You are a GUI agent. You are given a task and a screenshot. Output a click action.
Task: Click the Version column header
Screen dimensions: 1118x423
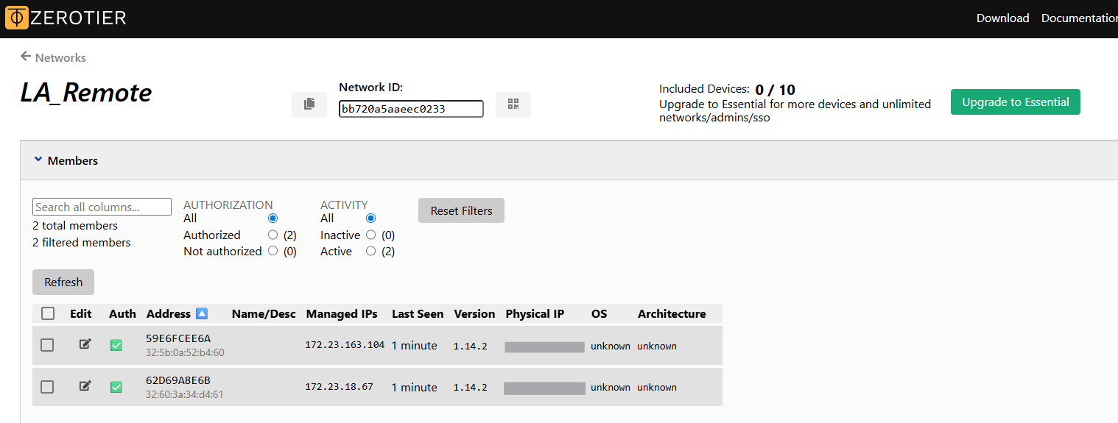[474, 313]
